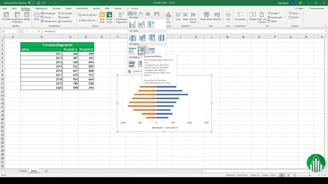Screen dimensions: 328x184
Task: Choose stacked 2D-Säule chart type
Action: click(142, 25)
